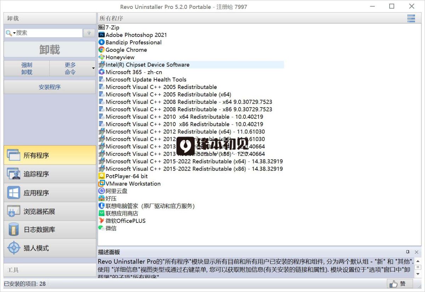
Task: Select the Honeyview program icon
Action: click(x=102, y=57)
